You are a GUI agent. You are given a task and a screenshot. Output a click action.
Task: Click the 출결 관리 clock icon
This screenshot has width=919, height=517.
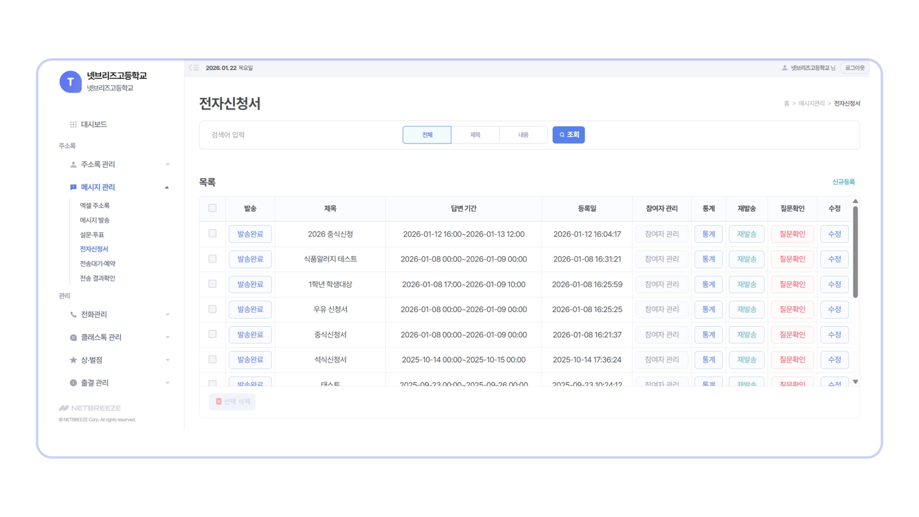pos(73,383)
